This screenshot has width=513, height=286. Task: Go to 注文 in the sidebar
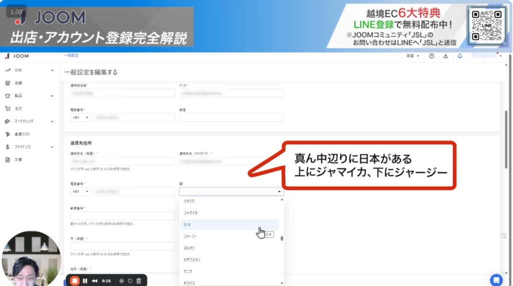pos(18,108)
